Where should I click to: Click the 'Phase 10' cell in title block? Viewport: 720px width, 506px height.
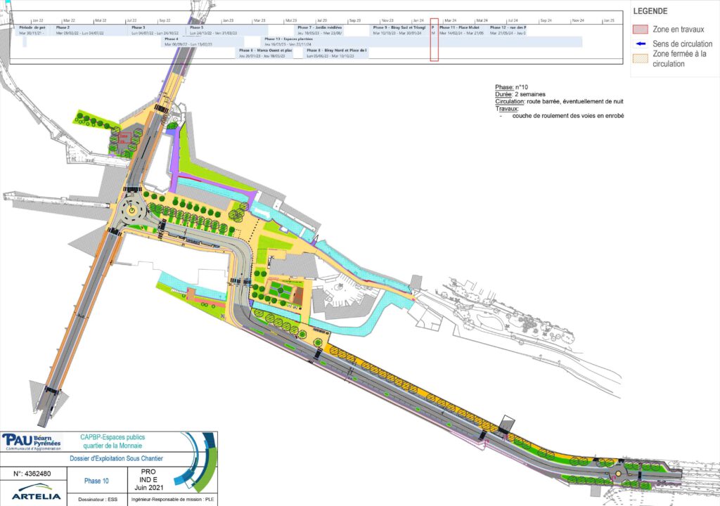click(96, 481)
